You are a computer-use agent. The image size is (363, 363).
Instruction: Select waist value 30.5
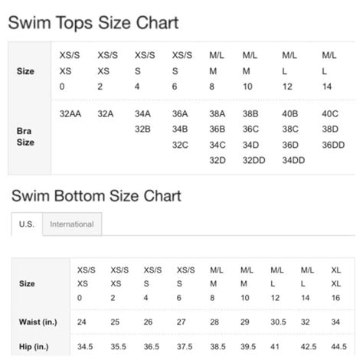[278, 322]
